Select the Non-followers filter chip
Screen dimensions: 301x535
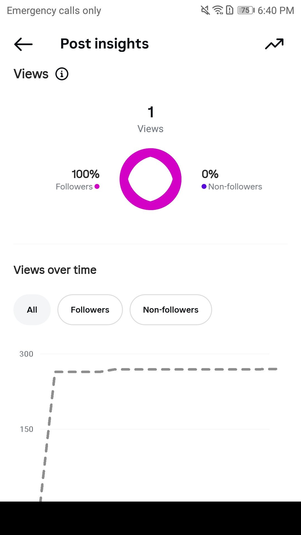point(171,310)
